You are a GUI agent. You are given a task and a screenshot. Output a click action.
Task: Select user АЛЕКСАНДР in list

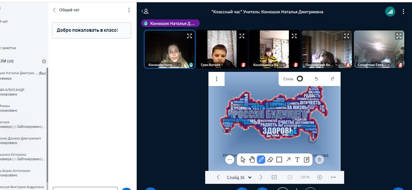click(x=23, y=92)
